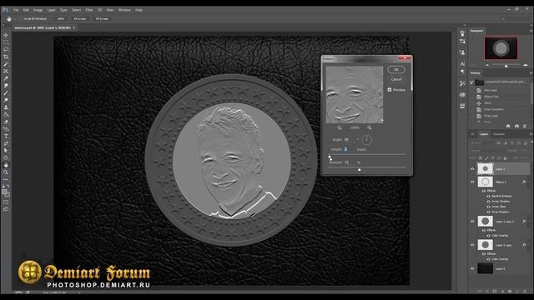
Task: Zoom in the Emboss preview
Action: click(x=370, y=127)
